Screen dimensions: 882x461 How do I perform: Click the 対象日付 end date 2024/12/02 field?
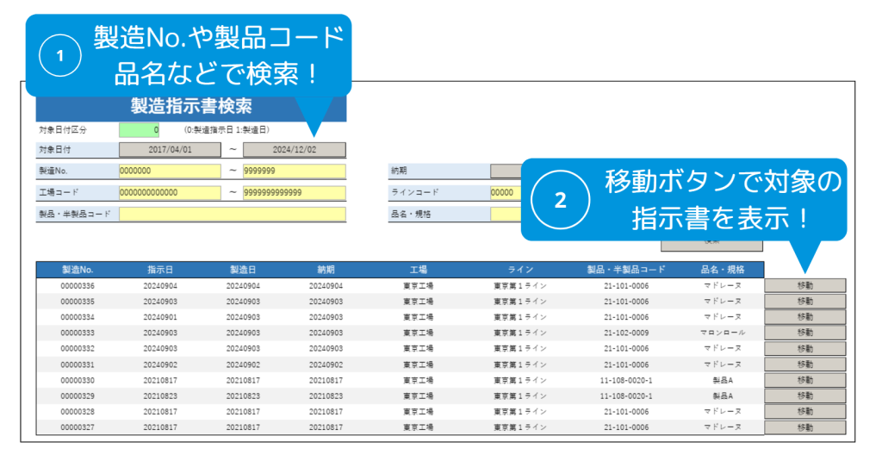point(294,150)
